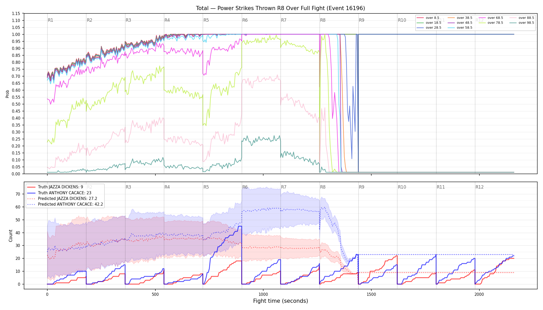Select the R4 round marker in Prob chart
The height and width of the screenshot is (310, 543).
(167, 20)
